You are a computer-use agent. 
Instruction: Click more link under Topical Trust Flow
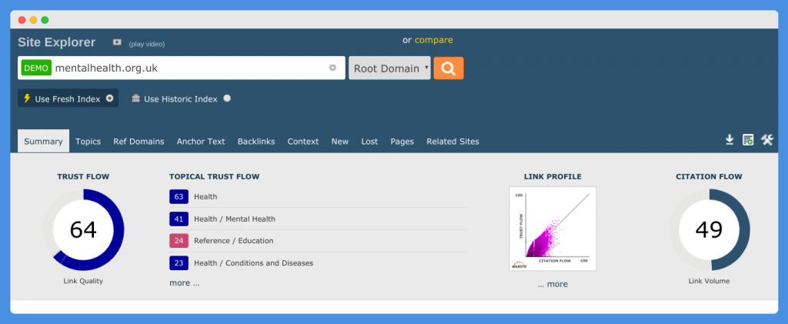click(184, 282)
